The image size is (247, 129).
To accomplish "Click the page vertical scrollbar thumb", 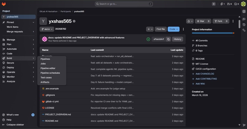I will (239, 24).
